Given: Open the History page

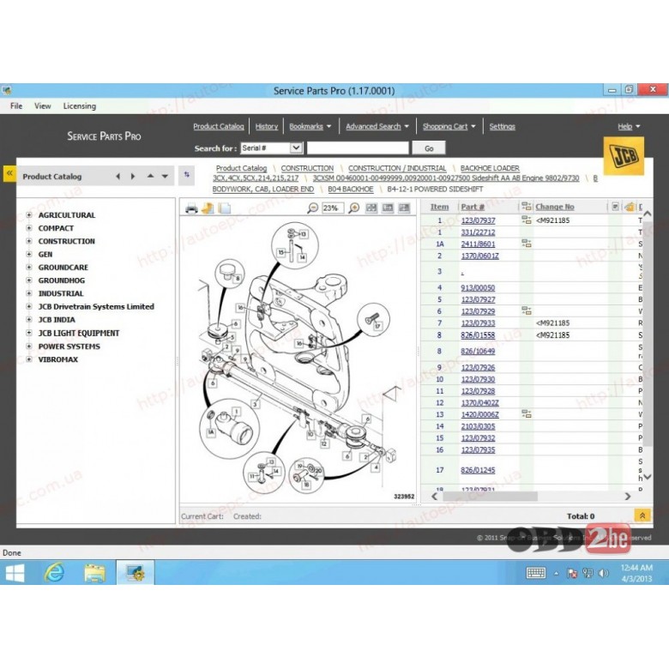Looking at the screenshot, I should coord(267,126).
